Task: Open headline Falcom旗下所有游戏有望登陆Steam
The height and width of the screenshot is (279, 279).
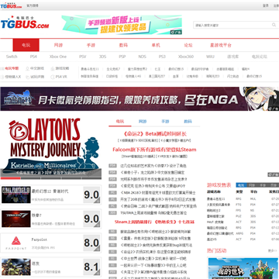Action: pyautogui.click(x=154, y=150)
